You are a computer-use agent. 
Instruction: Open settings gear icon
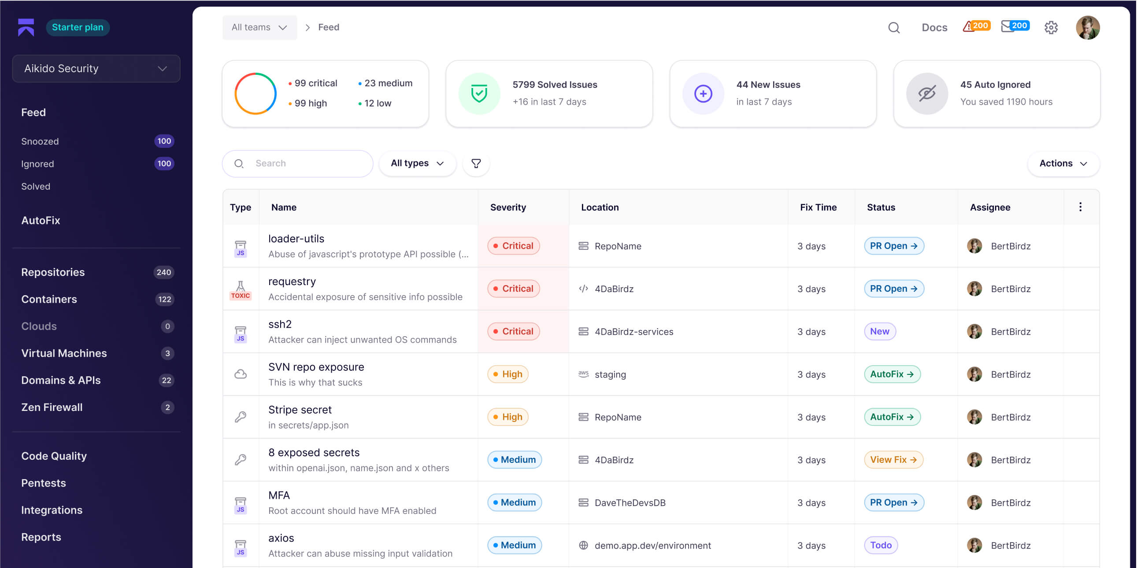(x=1051, y=28)
